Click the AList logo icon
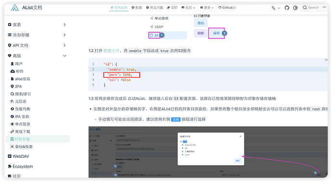 (x=15, y=8)
